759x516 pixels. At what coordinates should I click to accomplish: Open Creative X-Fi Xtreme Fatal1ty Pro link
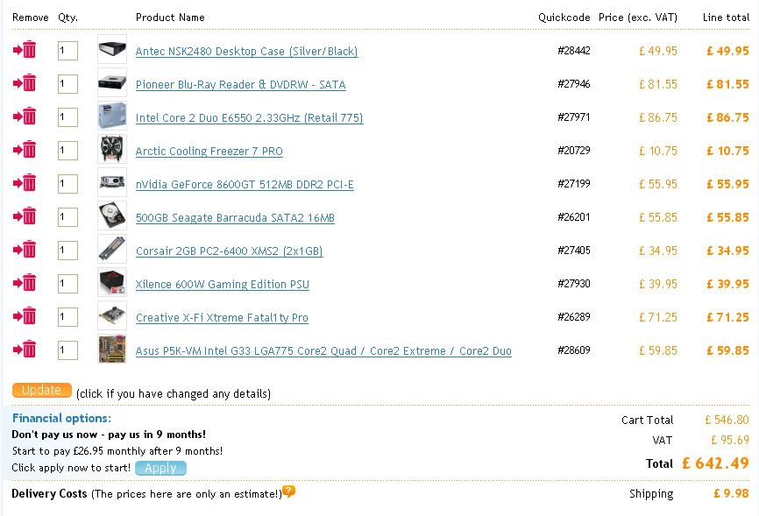[x=222, y=318]
